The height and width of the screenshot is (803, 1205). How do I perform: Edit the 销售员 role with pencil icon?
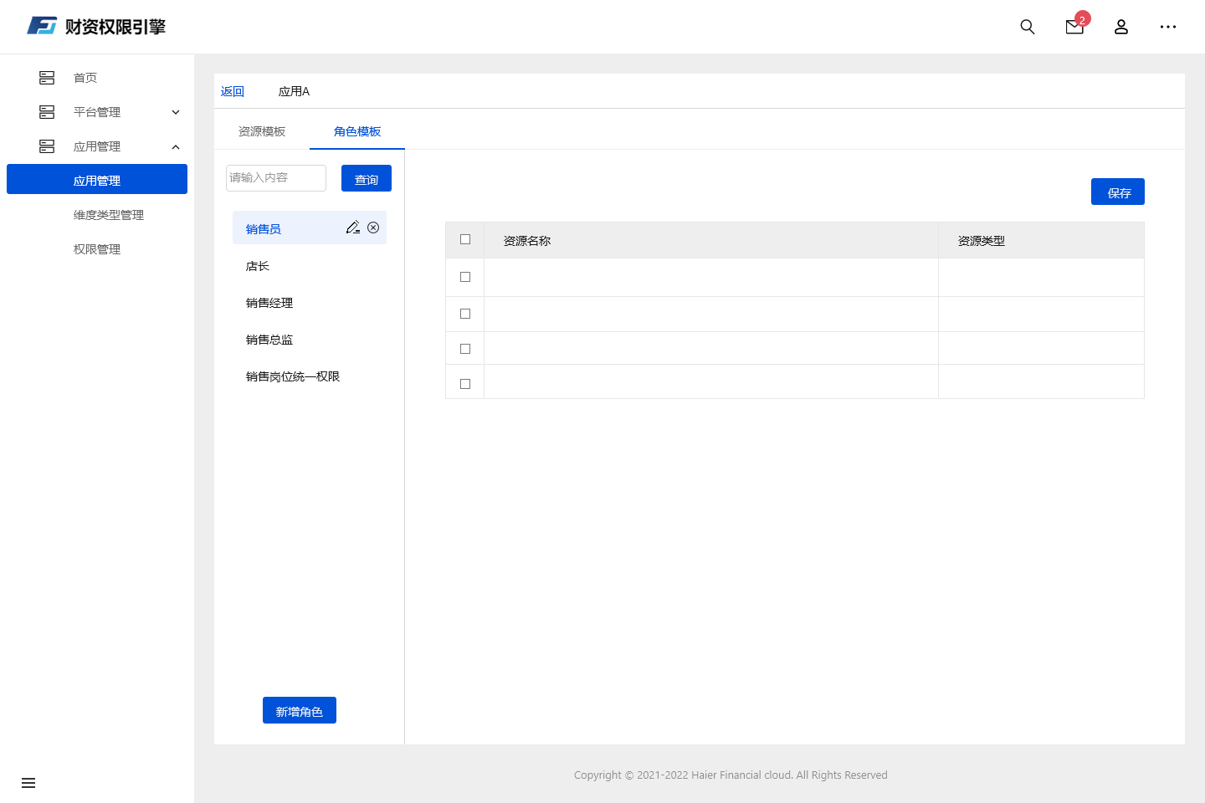pos(353,228)
